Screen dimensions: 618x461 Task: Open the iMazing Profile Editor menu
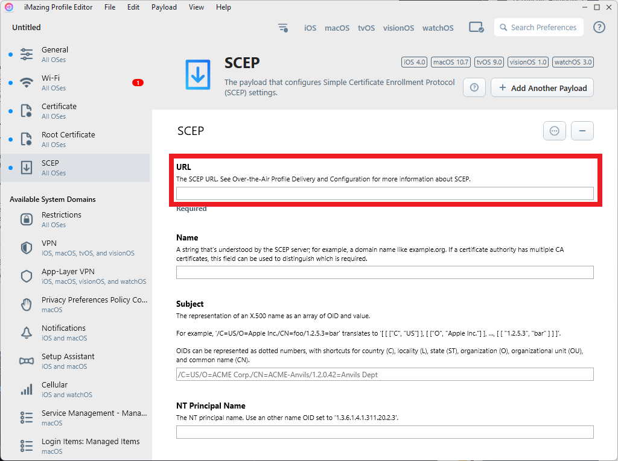[x=59, y=7]
